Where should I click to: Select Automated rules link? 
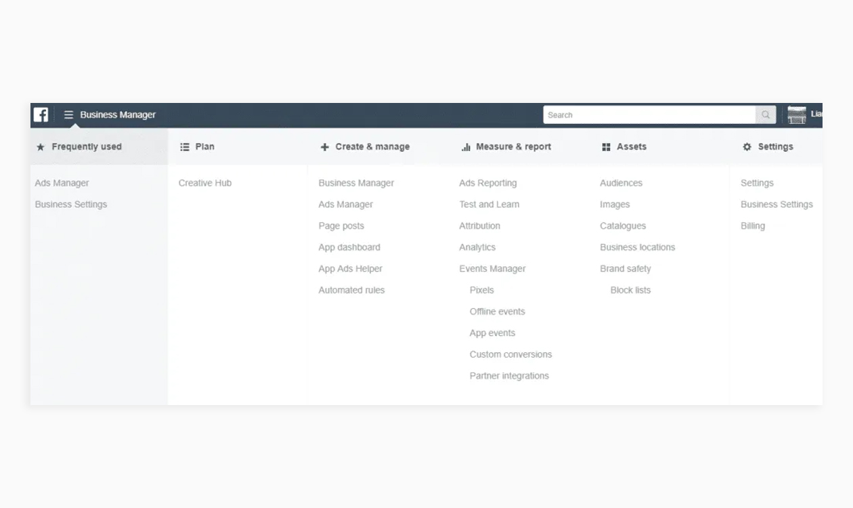[x=351, y=290]
